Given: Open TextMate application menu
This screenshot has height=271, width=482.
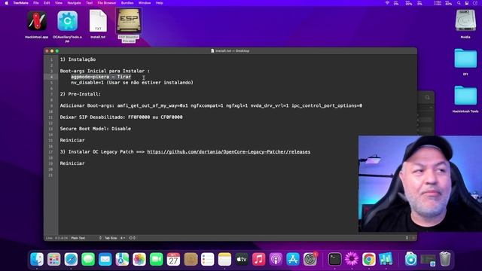Looking at the screenshot, I should pyautogui.click(x=20, y=3).
